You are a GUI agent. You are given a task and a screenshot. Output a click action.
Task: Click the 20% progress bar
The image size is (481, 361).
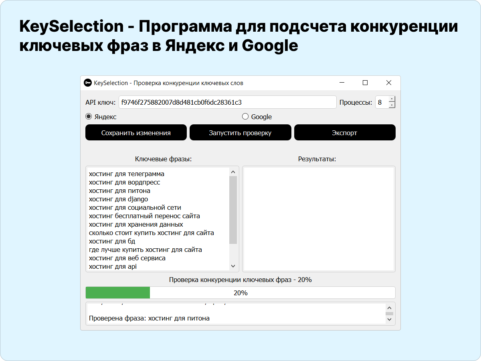pos(240,293)
